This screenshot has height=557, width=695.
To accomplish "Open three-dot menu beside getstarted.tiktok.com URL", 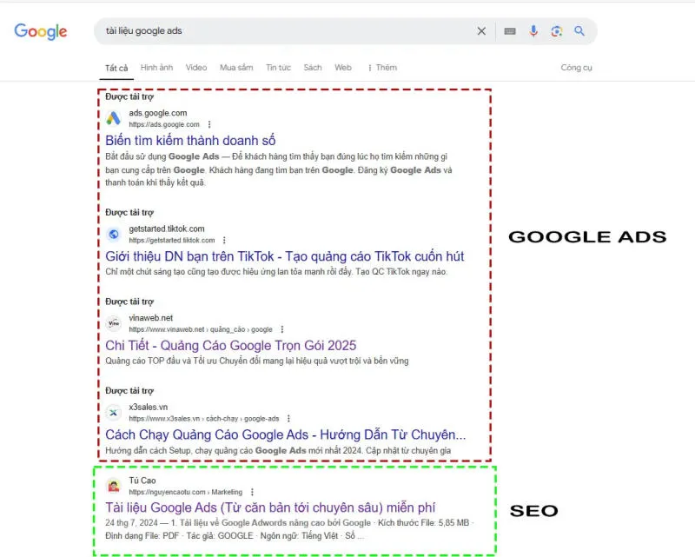I will pos(224,241).
